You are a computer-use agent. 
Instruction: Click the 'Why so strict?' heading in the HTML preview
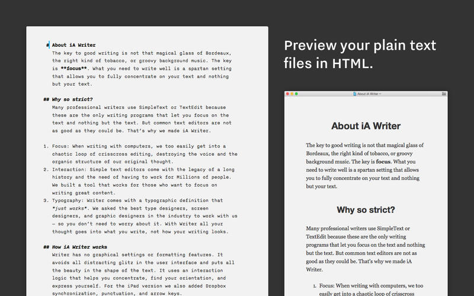pos(366,210)
